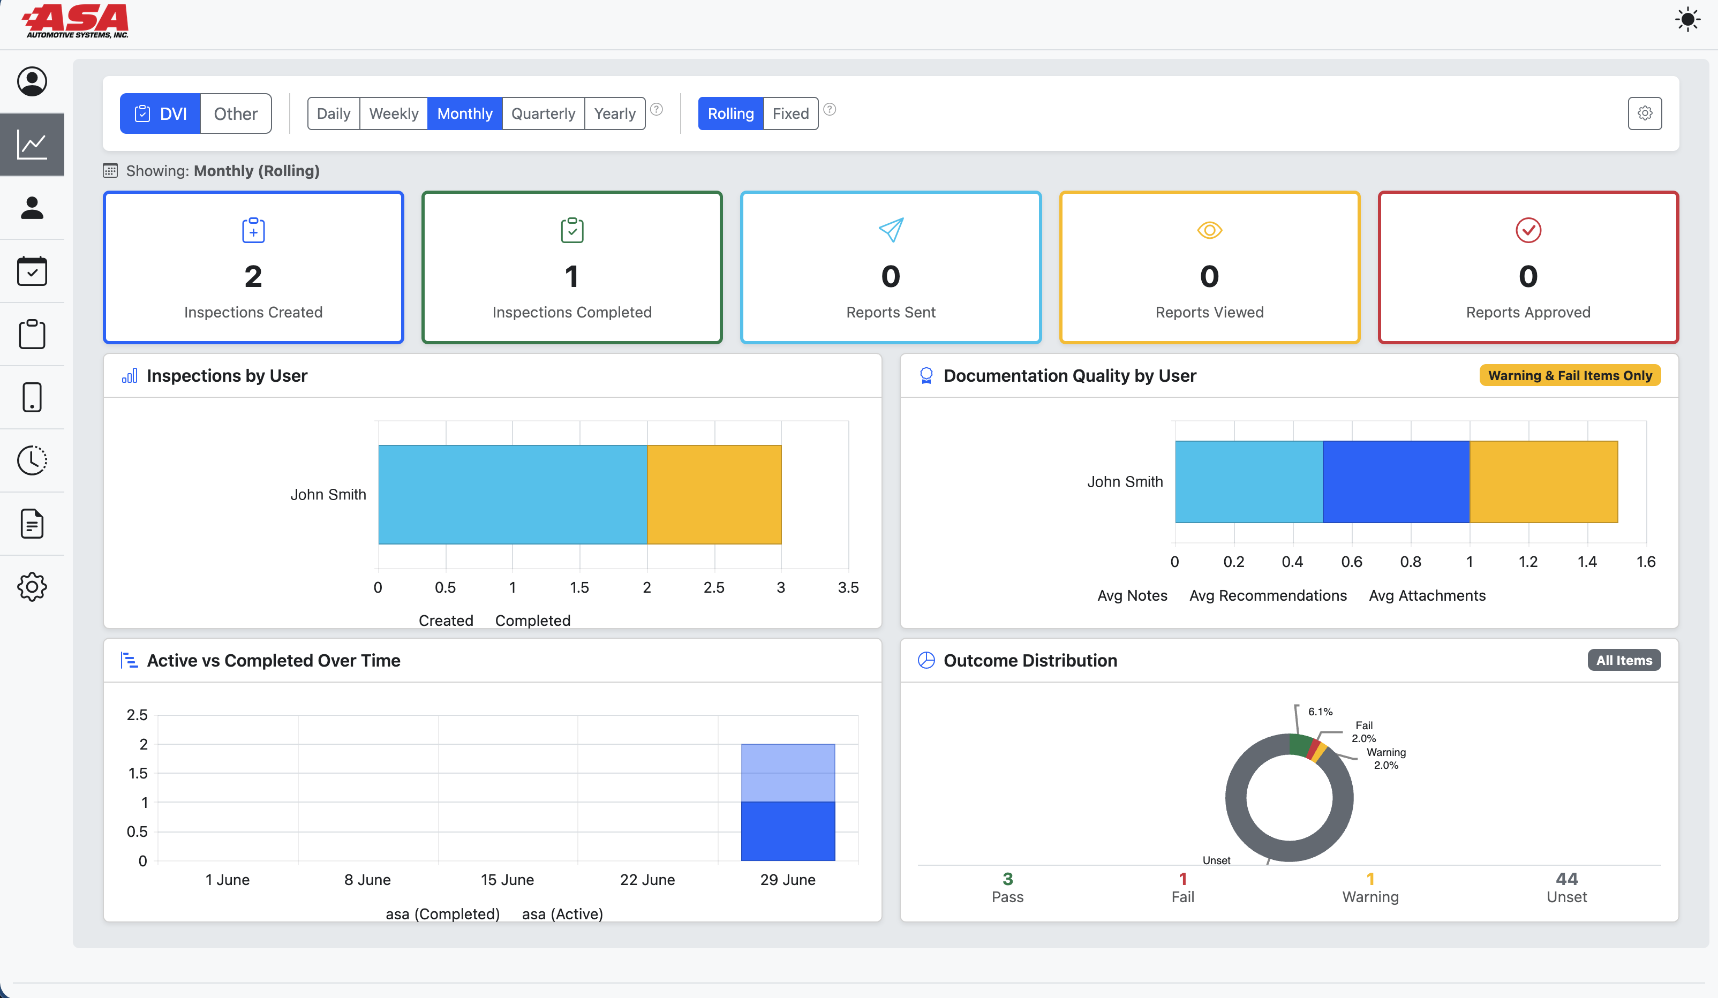Viewport: 1718px width, 998px height.
Task: Open the Inspections Completed card
Action: point(572,267)
